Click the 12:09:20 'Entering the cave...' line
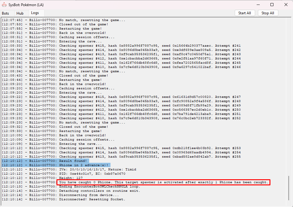Screen dimensions: 293x207 [52, 93]
